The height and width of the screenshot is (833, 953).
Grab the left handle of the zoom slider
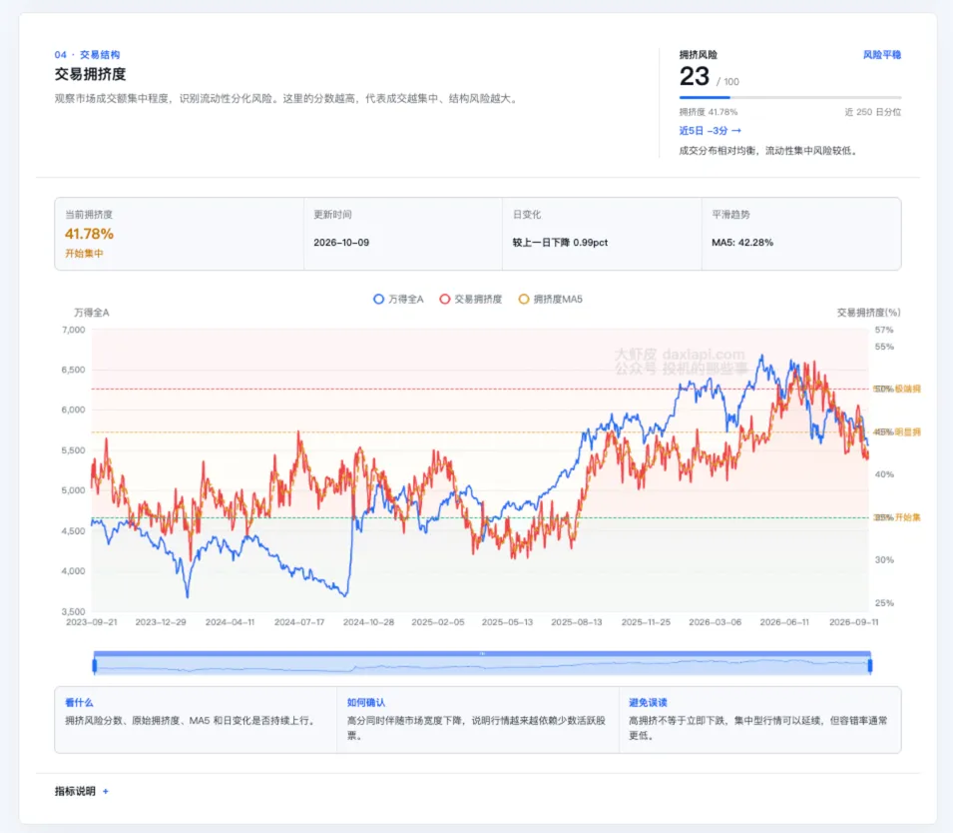95,665
